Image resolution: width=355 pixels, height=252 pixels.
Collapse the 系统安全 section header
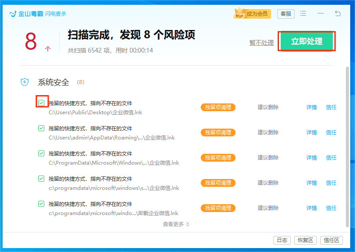click(53, 82)
